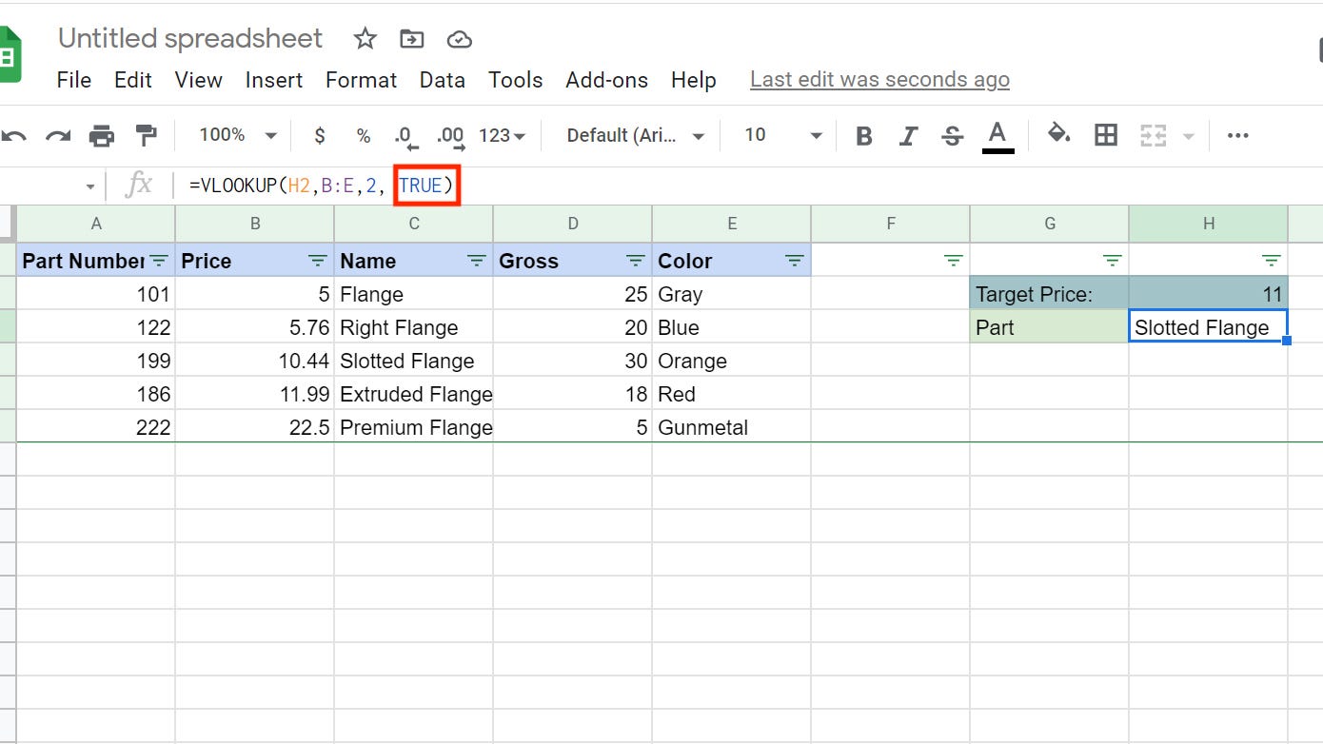The width and height of the screenshot is (1323, 744).
Task: Expand merge cells dropdown arrow
Action: pos(1189,137)
